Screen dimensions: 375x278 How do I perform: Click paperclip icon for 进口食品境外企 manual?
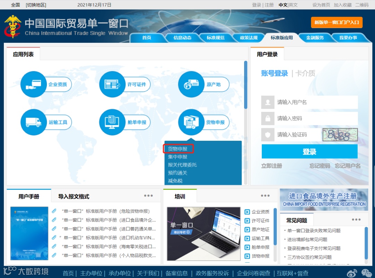click(54, 220)
